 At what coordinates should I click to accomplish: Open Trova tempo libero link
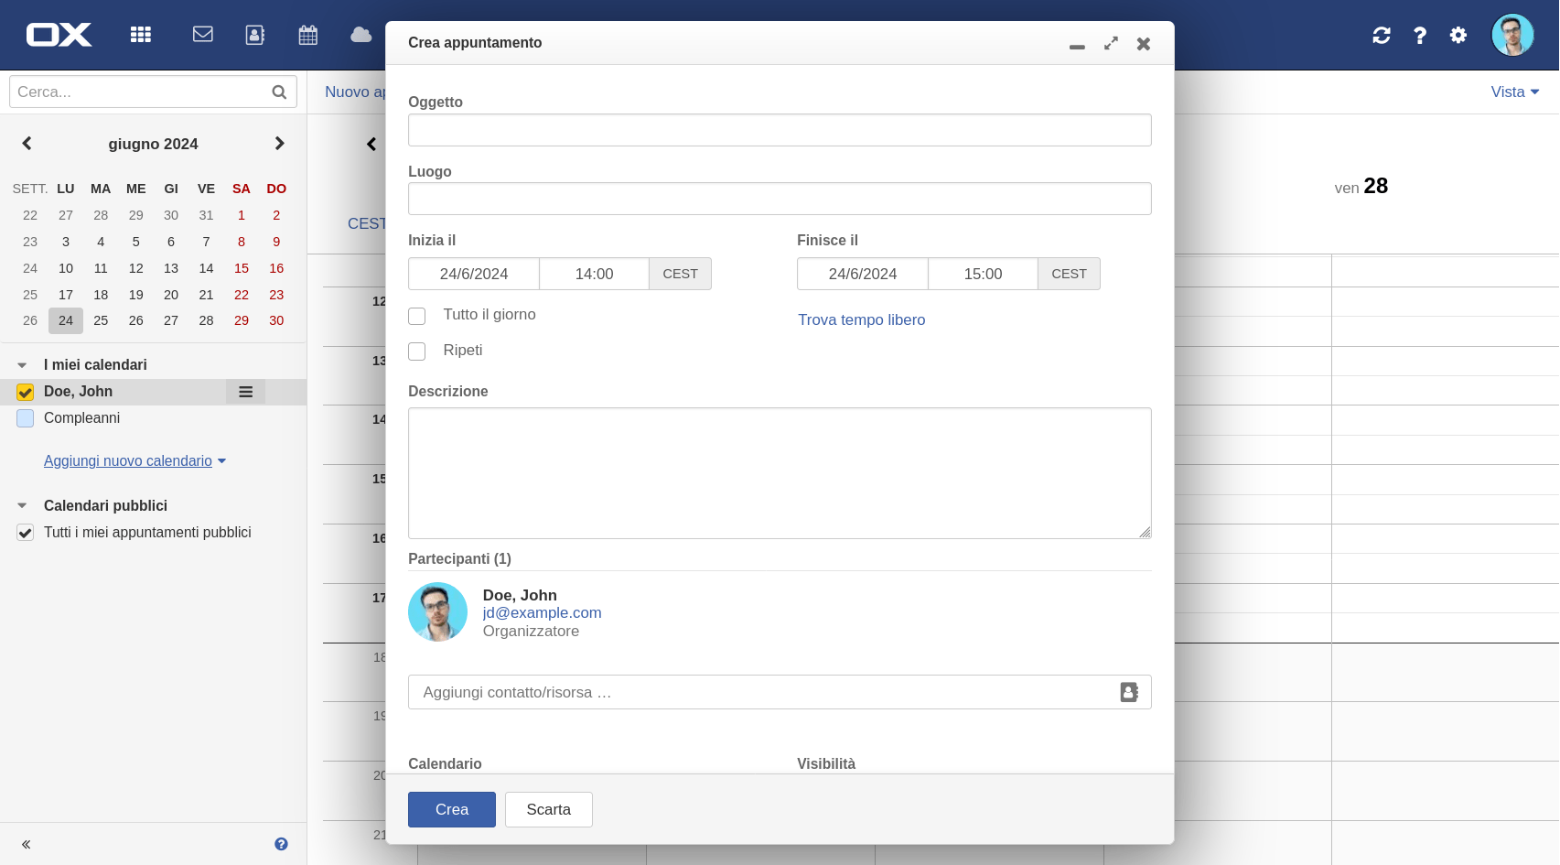coord(862,319)
